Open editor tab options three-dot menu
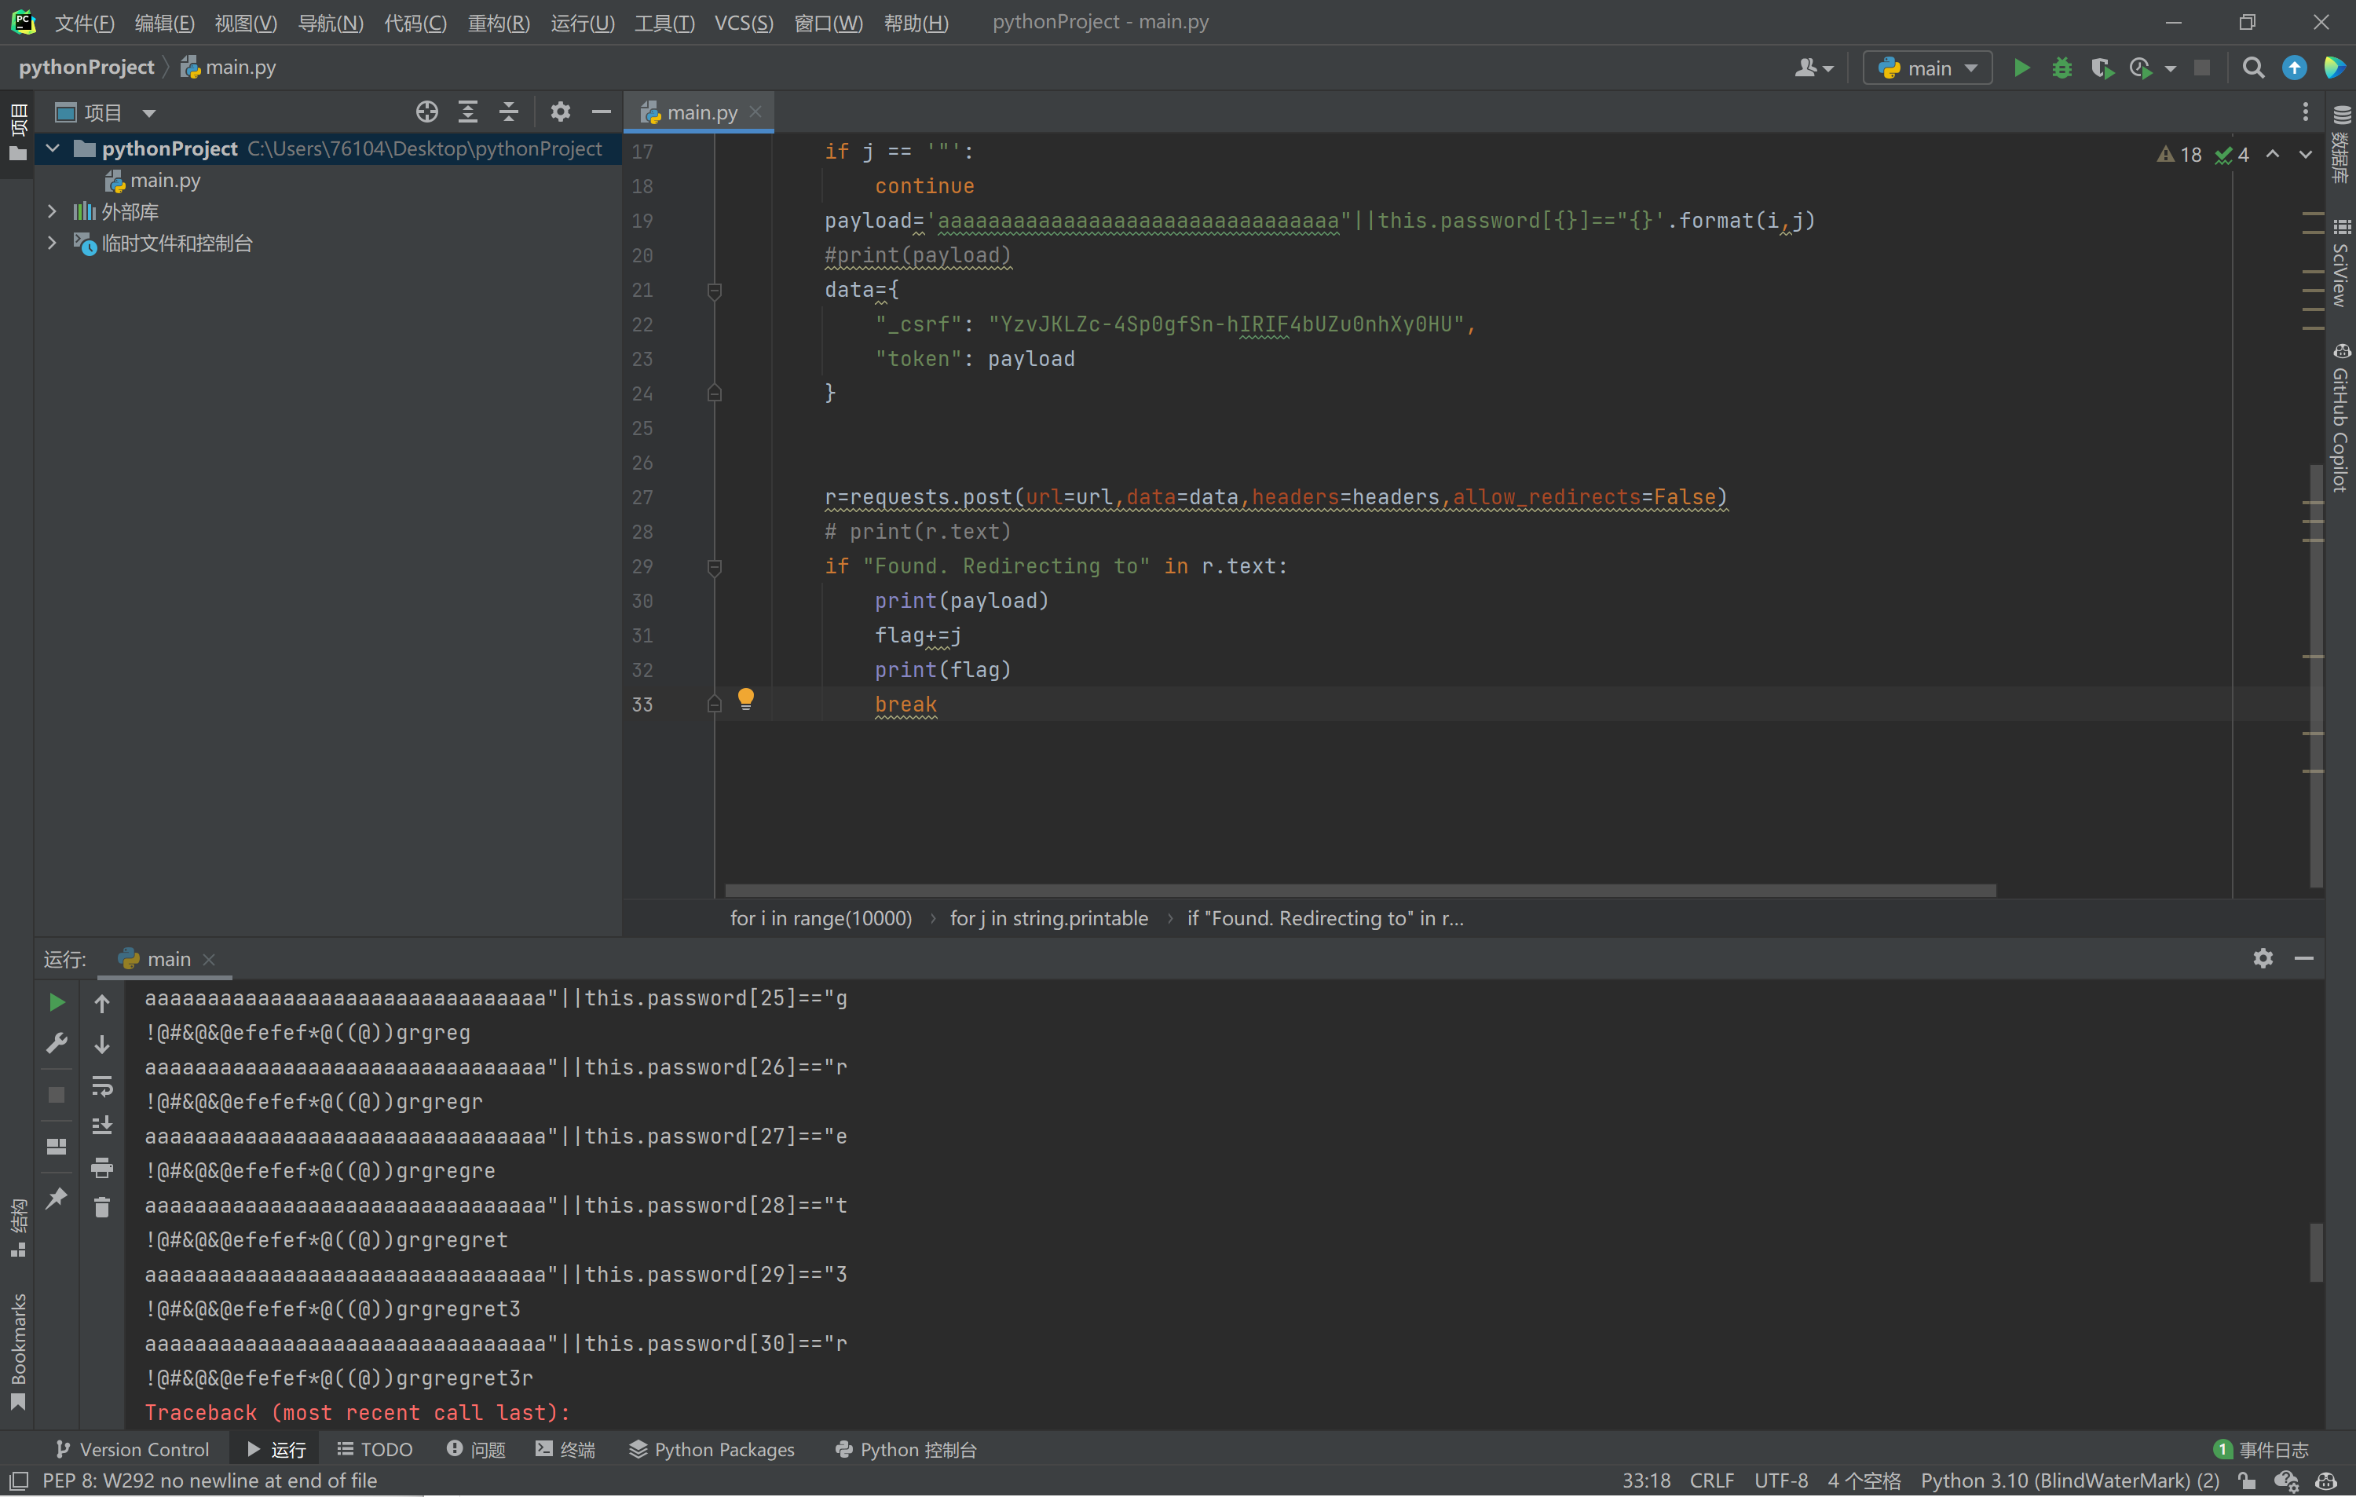This screenshot has width=2356, height=1497. (2305, 112)
